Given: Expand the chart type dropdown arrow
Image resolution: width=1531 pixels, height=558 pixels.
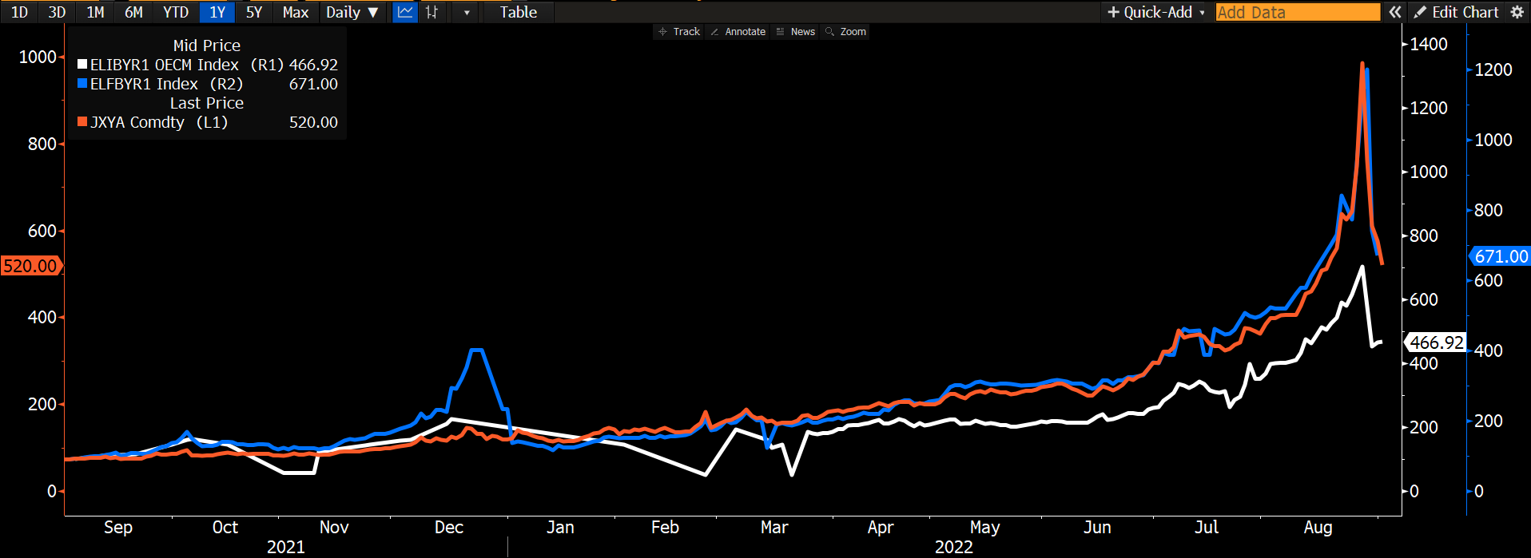Looking at the screenshot, I should [x=467, y=13].
